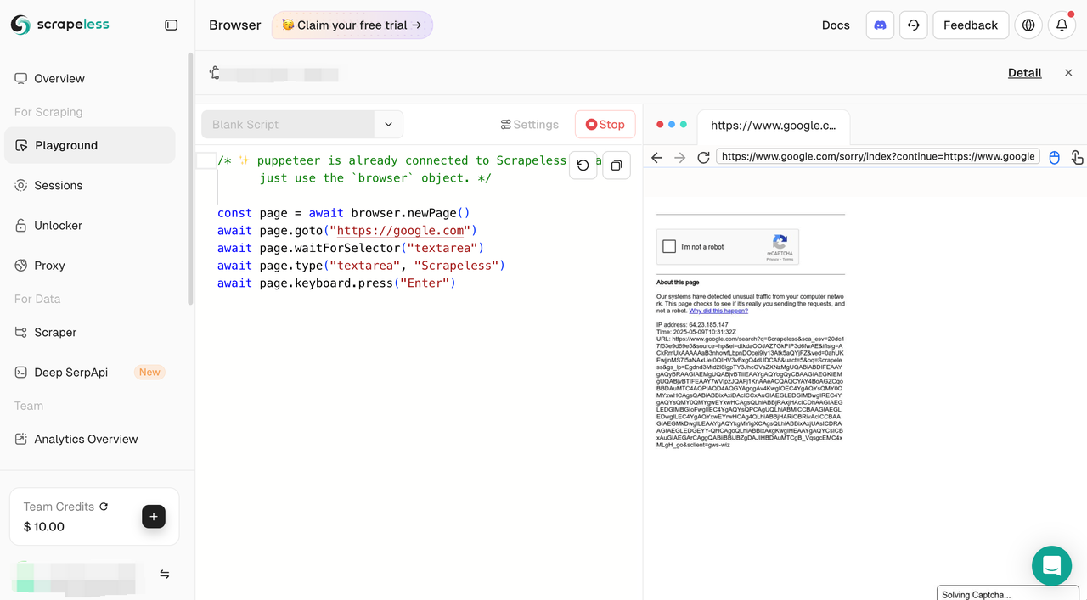Open the Discord community icon
Image resolution: width=1087 pixels, height=600 pixels.
pyautogui.click(x=881, y=25)
